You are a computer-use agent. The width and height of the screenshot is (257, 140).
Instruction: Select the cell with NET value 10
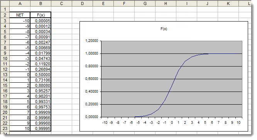pyautogui.click(x=20, y=128)
